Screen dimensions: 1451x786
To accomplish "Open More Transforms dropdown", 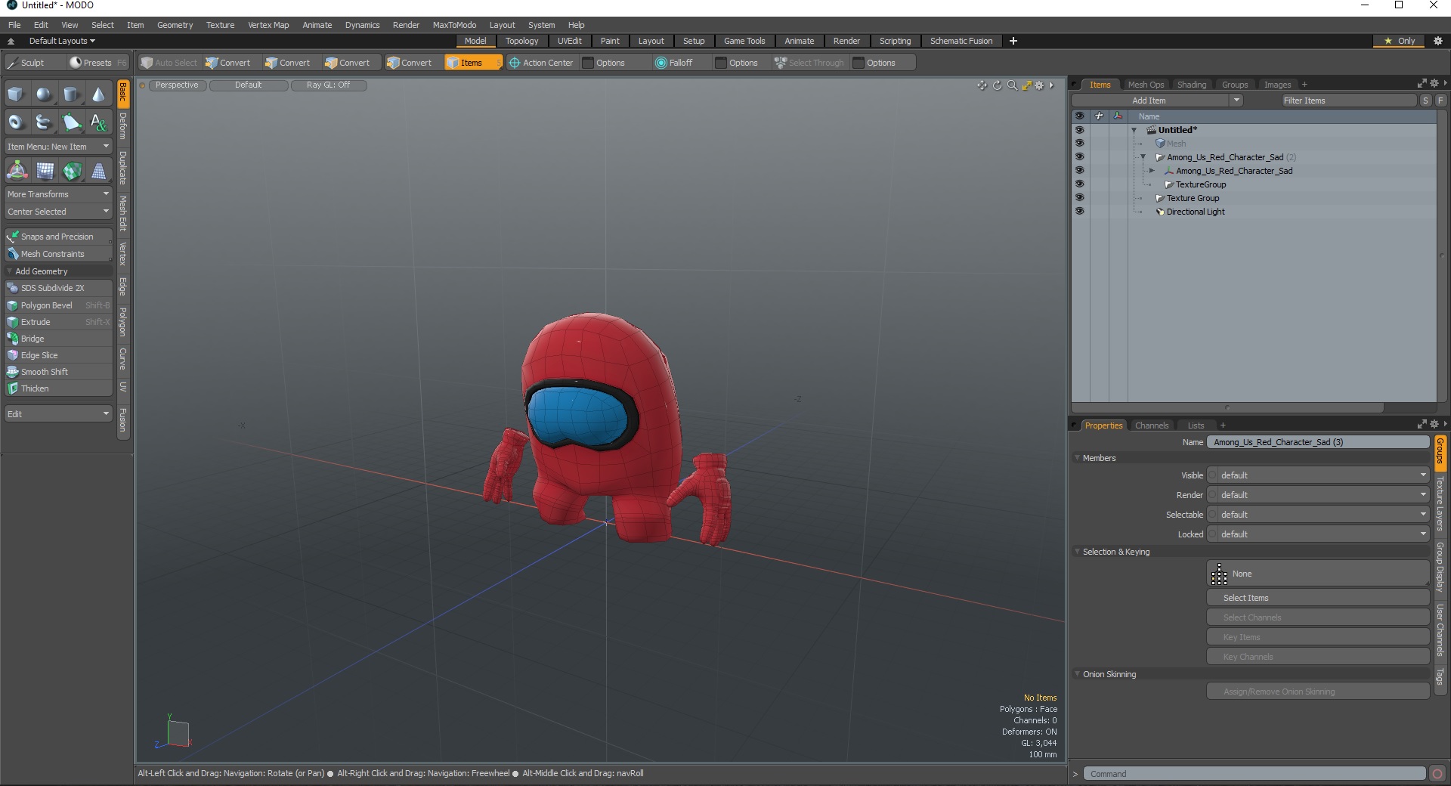I will tap(58, 194).
